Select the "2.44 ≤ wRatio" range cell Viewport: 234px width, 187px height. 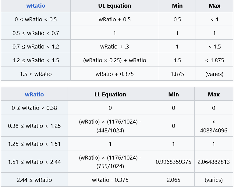pos(34,180)
